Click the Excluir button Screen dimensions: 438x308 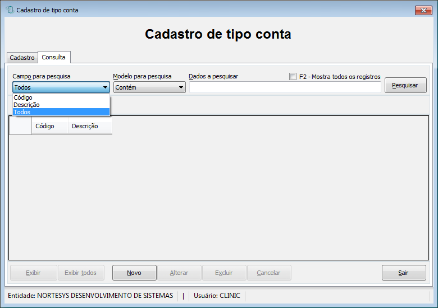pyautogui.click(x=224, y=273)
